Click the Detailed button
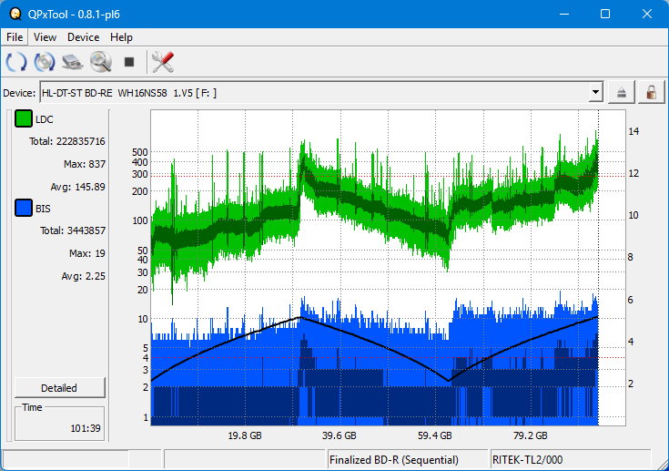The width and height of the screenshot is (669, 471). [x=59, y=388]
